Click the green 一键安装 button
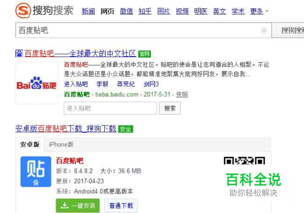Image resolution: width=304 pixels, height=213 pixels. coord(78,206)
